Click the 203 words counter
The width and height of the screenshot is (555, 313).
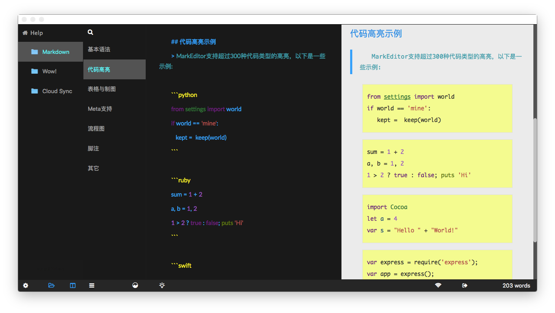[x=516, y=285]
